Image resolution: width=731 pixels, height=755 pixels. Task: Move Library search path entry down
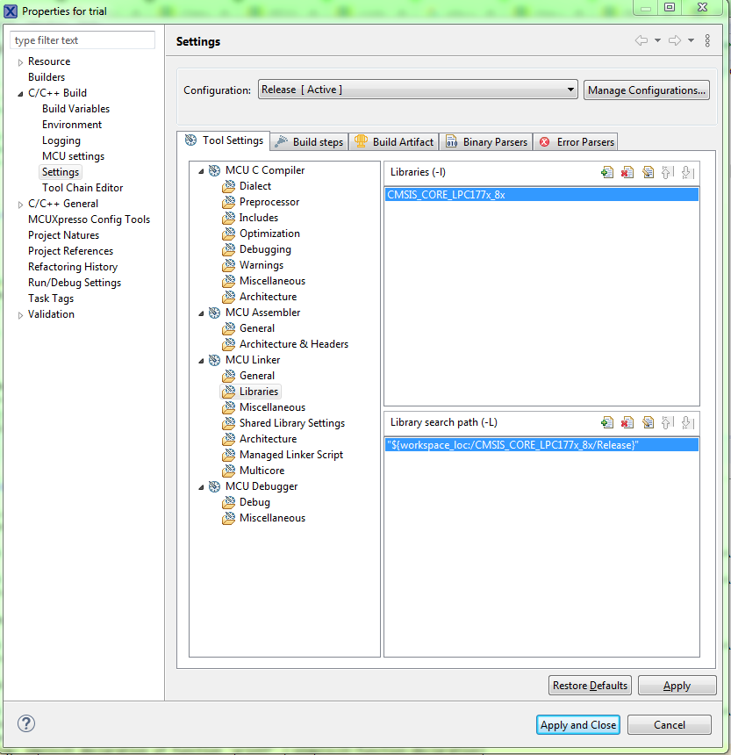[x=688, y=422]
